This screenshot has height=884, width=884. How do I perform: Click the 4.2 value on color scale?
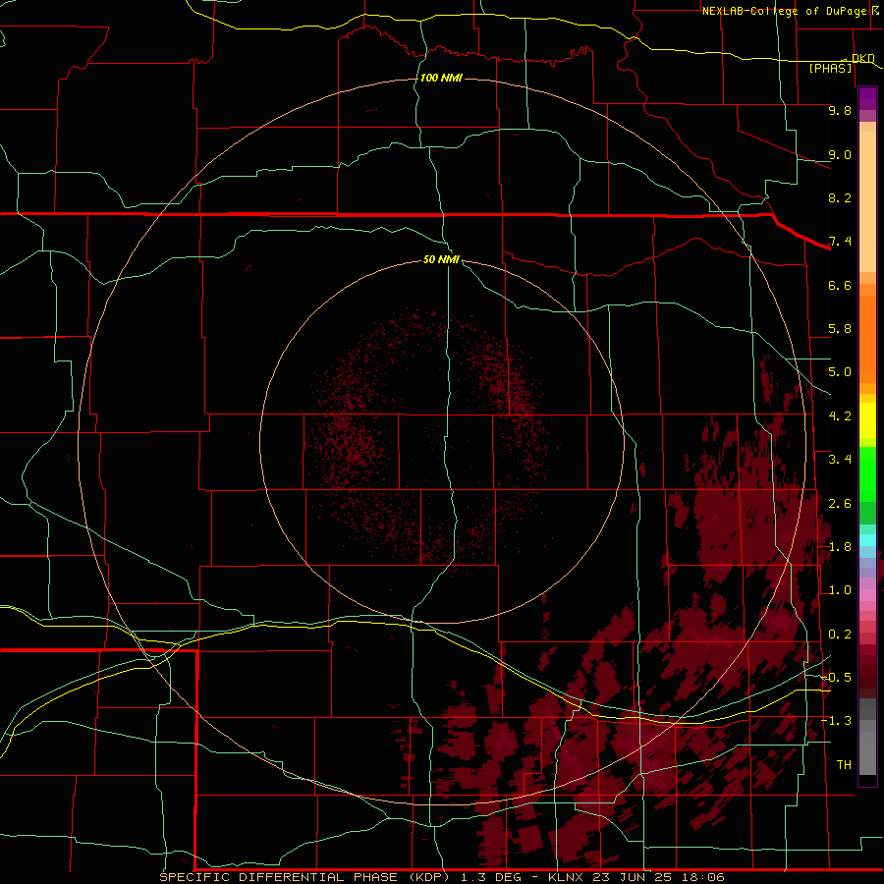tap(840, 416)
